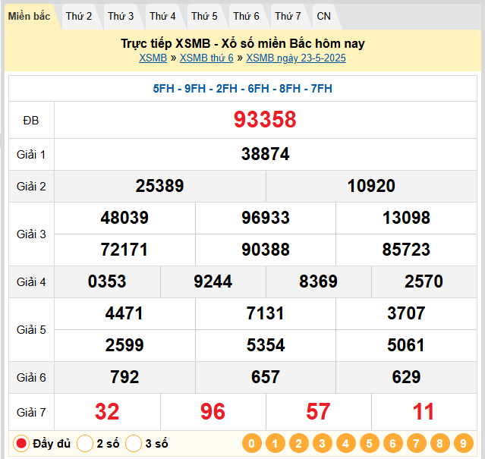
Task: Open the "XSMB ngày 23-5-2025" link
Action: (296, 58)
